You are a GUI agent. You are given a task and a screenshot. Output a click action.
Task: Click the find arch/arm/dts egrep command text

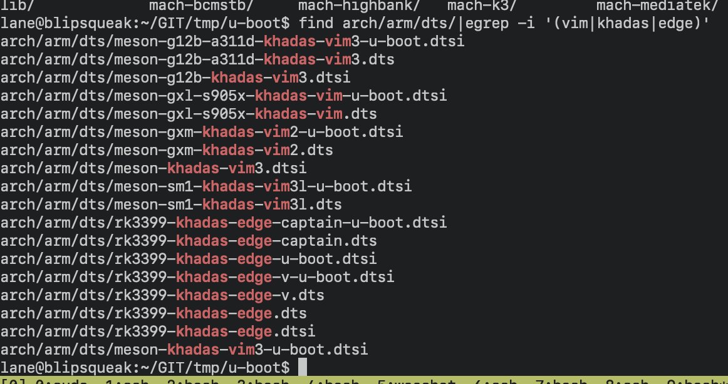[x=504, y=23]
